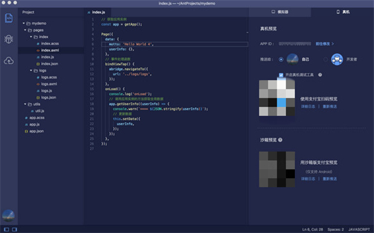
Task: Open logs.js in the file tree
Action: 47,91
